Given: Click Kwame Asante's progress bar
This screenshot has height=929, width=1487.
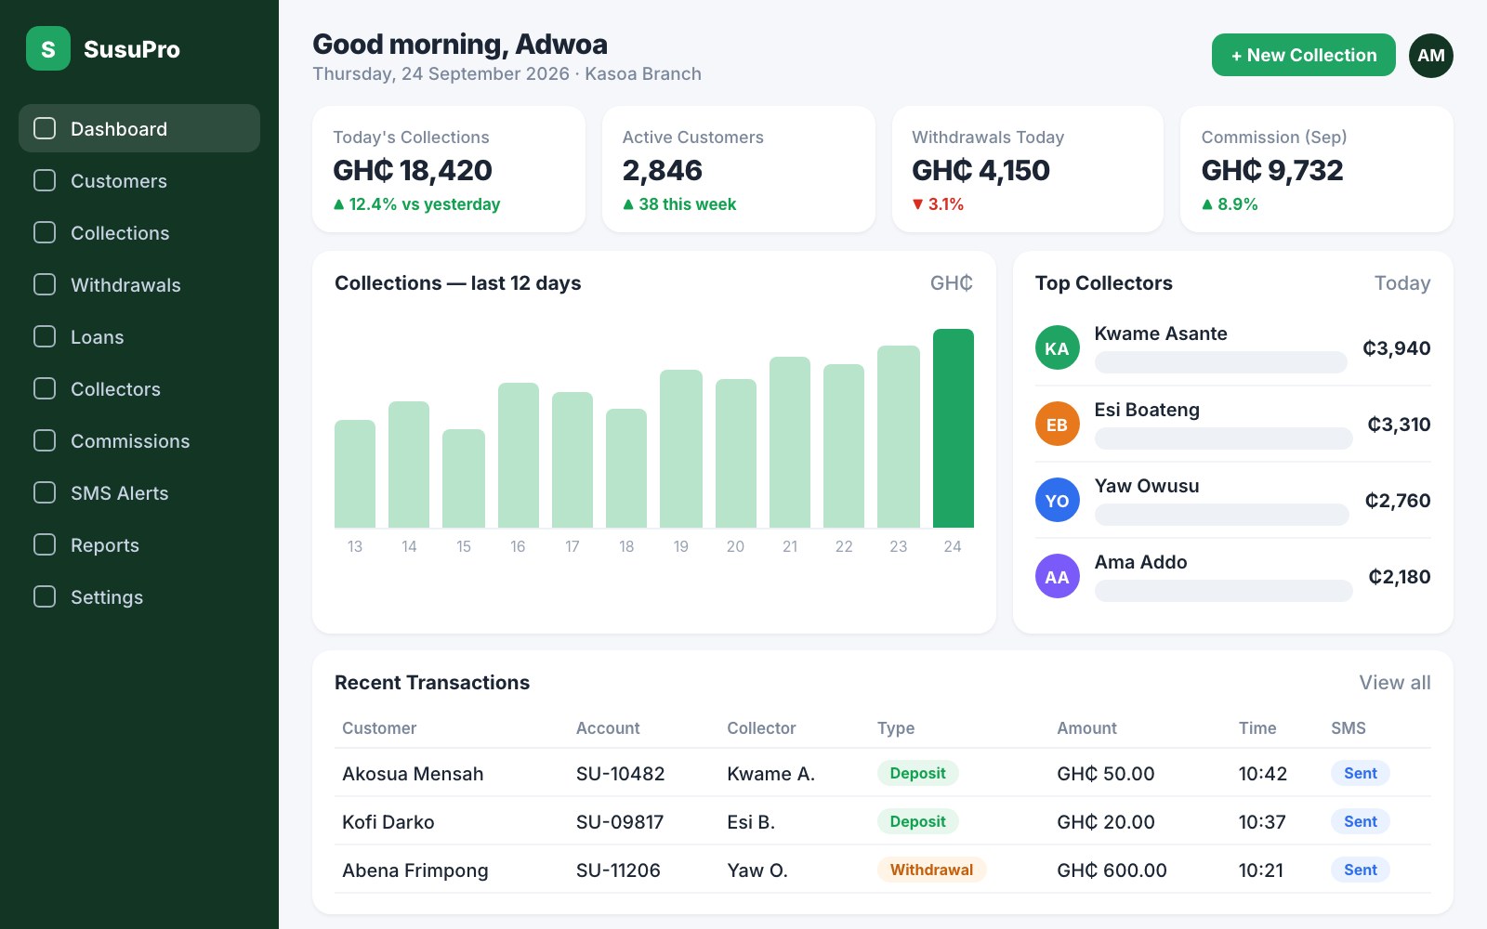Looking at the screenshot, I should click(1221, 362).
